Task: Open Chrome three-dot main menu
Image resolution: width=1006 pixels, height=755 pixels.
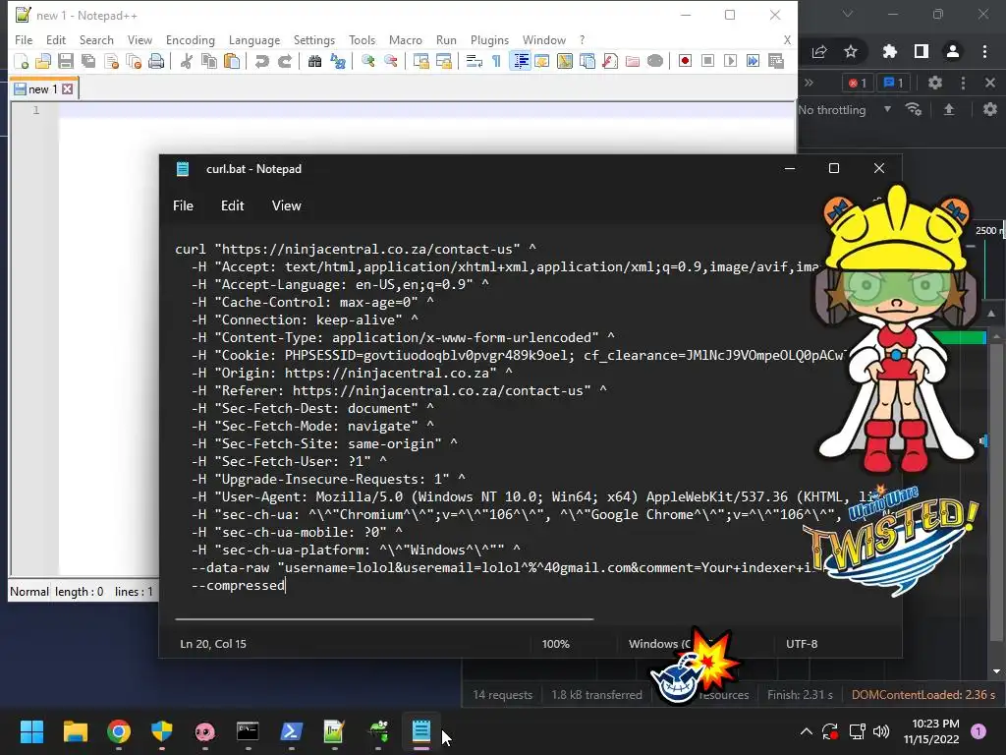Action: point(984,51)
